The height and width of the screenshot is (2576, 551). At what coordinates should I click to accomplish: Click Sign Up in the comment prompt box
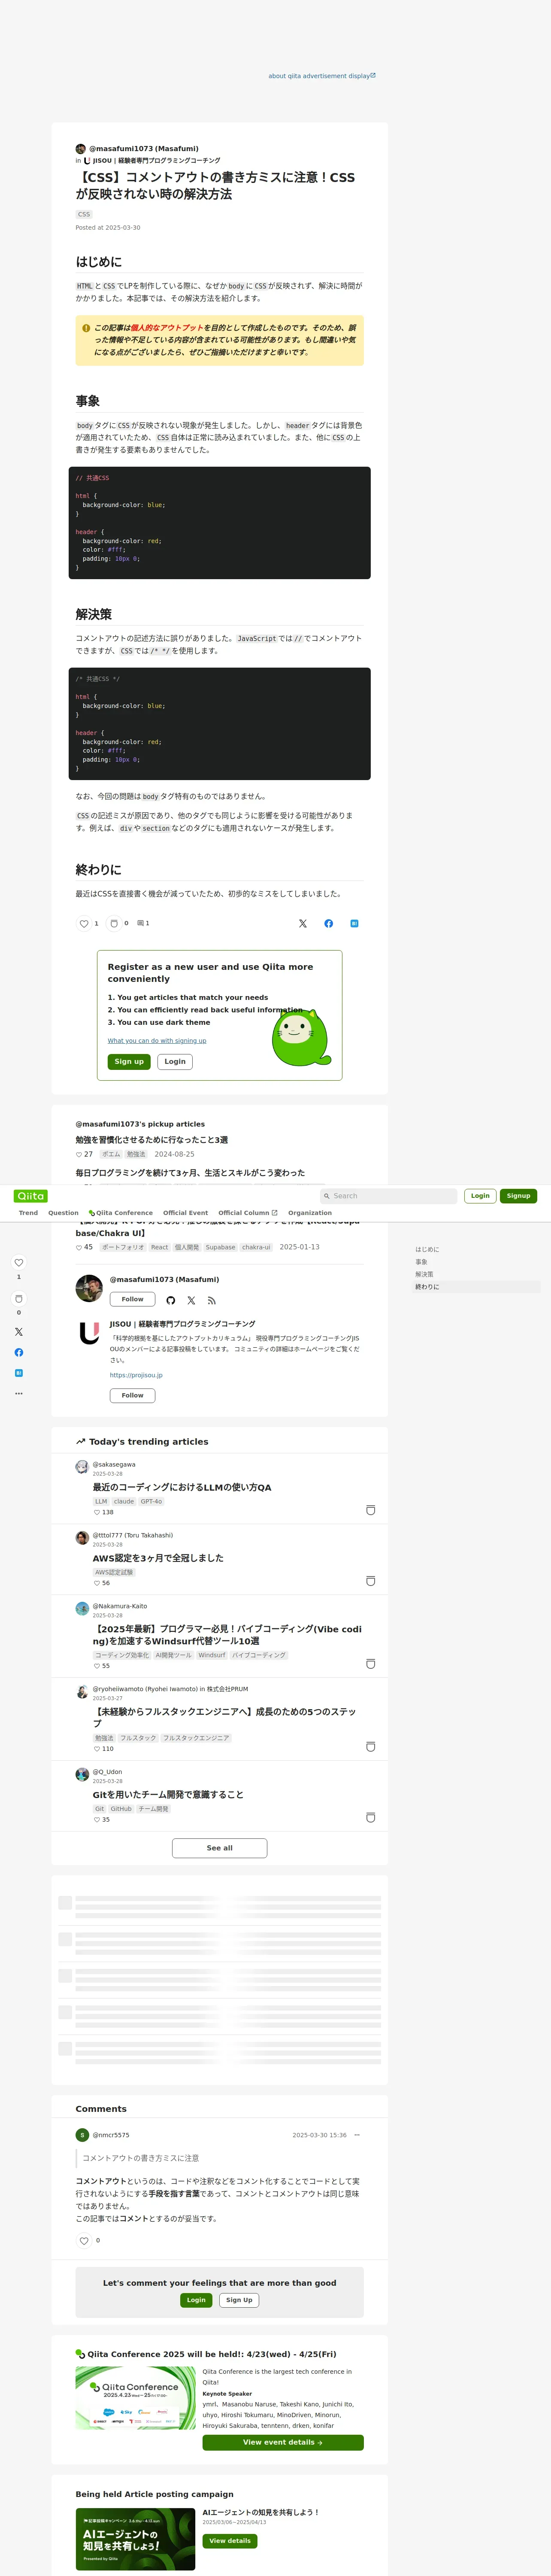pyautogui.click(x=239, y=2300)
